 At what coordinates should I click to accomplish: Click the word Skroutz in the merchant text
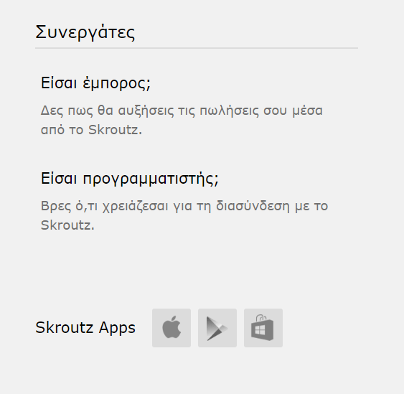pyautogui.click(x=113, y=130)
